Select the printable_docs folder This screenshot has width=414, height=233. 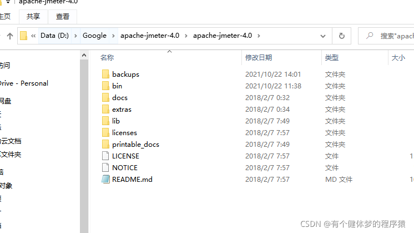coord(130,145)
